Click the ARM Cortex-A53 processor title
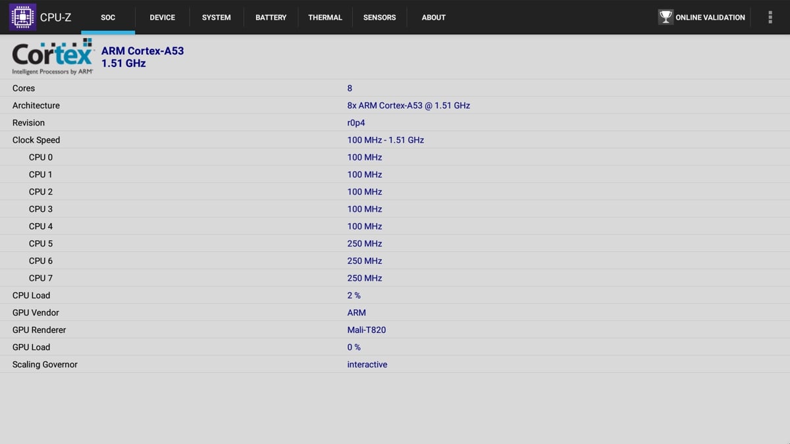The width and height of the screenshot is (790, 444). [x=143, y=51]
